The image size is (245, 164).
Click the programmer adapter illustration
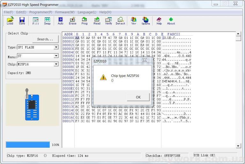(x=32, y=105)
